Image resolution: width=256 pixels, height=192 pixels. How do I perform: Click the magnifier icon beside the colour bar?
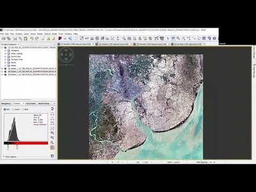pos(52,142)
